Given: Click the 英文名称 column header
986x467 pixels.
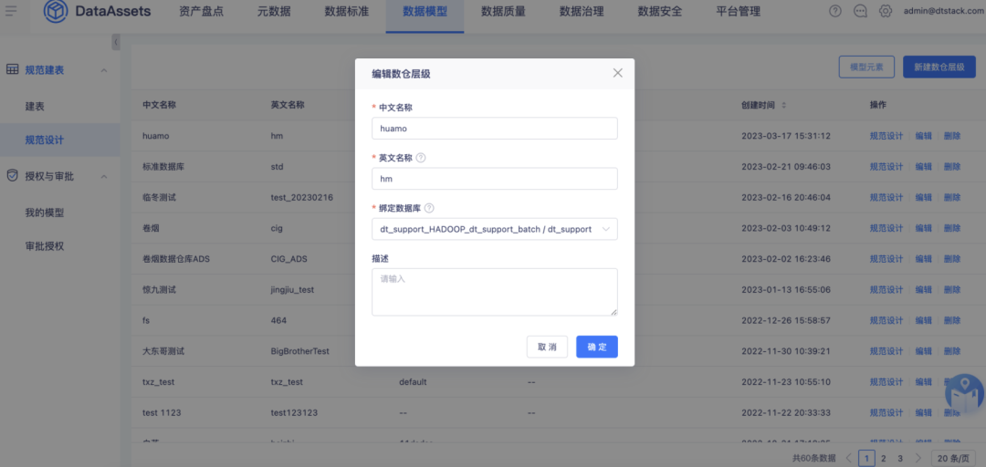Looking at the screenshot, I should click(288, 105).
